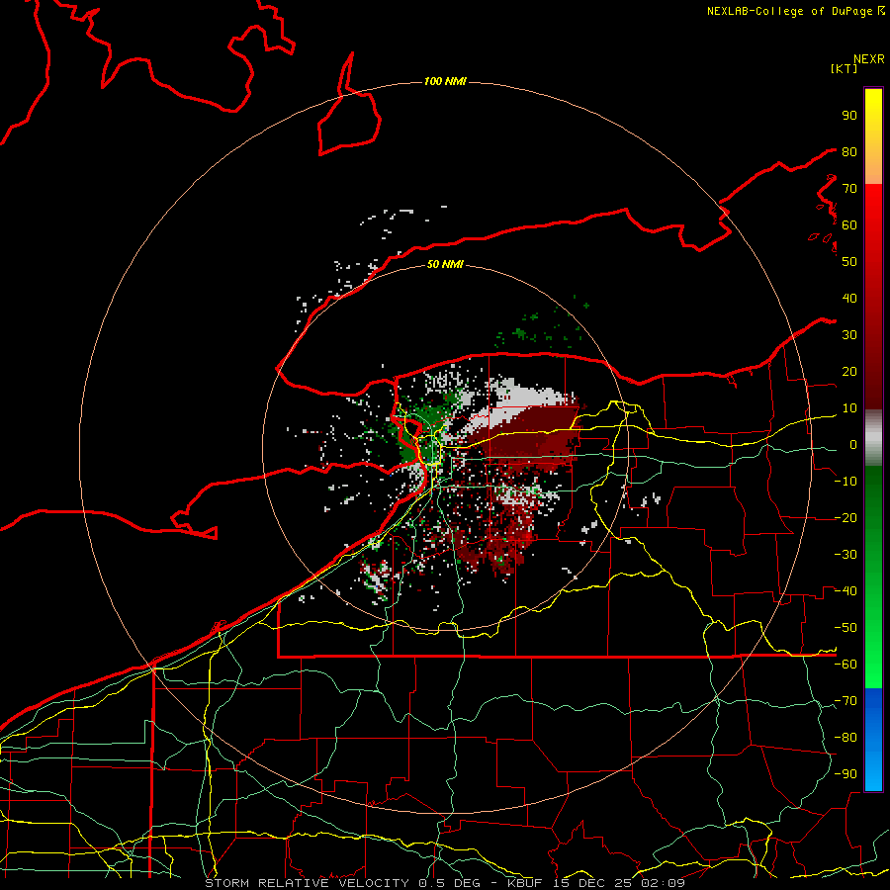Click the 50 NMI range ring label
The image size is (890, 890).
tap(445, 264)
